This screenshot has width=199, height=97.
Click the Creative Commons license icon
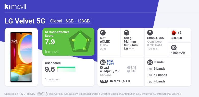pos(39,94)
